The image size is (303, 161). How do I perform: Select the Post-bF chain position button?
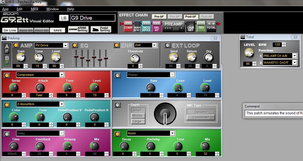point(190,17)
